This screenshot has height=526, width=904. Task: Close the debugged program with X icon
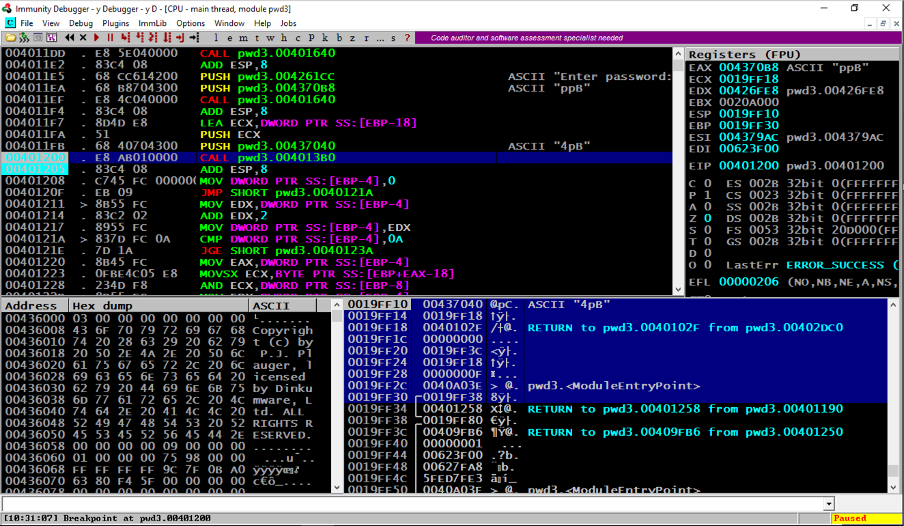83,38
